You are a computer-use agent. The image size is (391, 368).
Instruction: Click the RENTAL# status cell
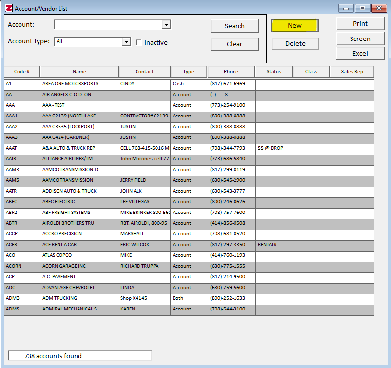(274, 246)
